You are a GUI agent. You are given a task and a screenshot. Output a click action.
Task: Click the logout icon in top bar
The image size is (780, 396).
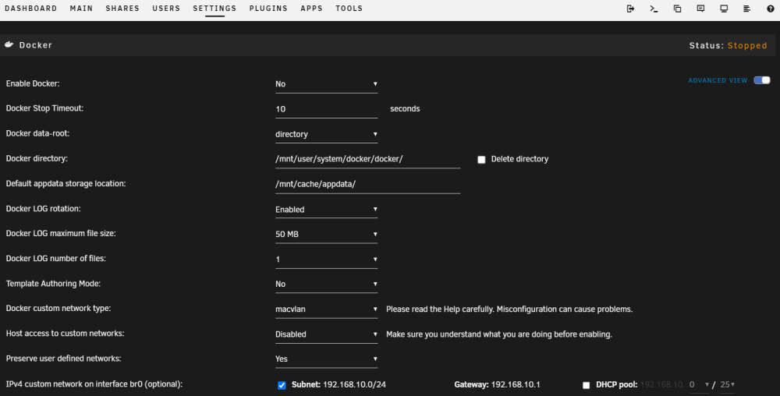point(630,9)
